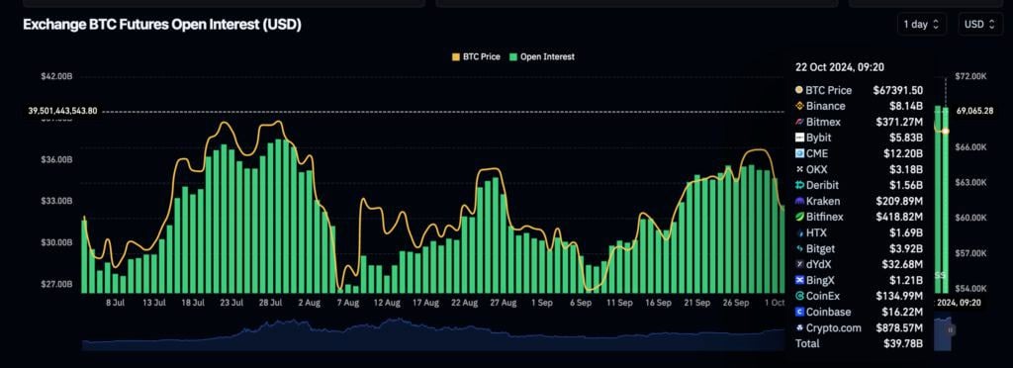Click the Coinbase exchange icon
The image size is (1013, 368).
799,312
